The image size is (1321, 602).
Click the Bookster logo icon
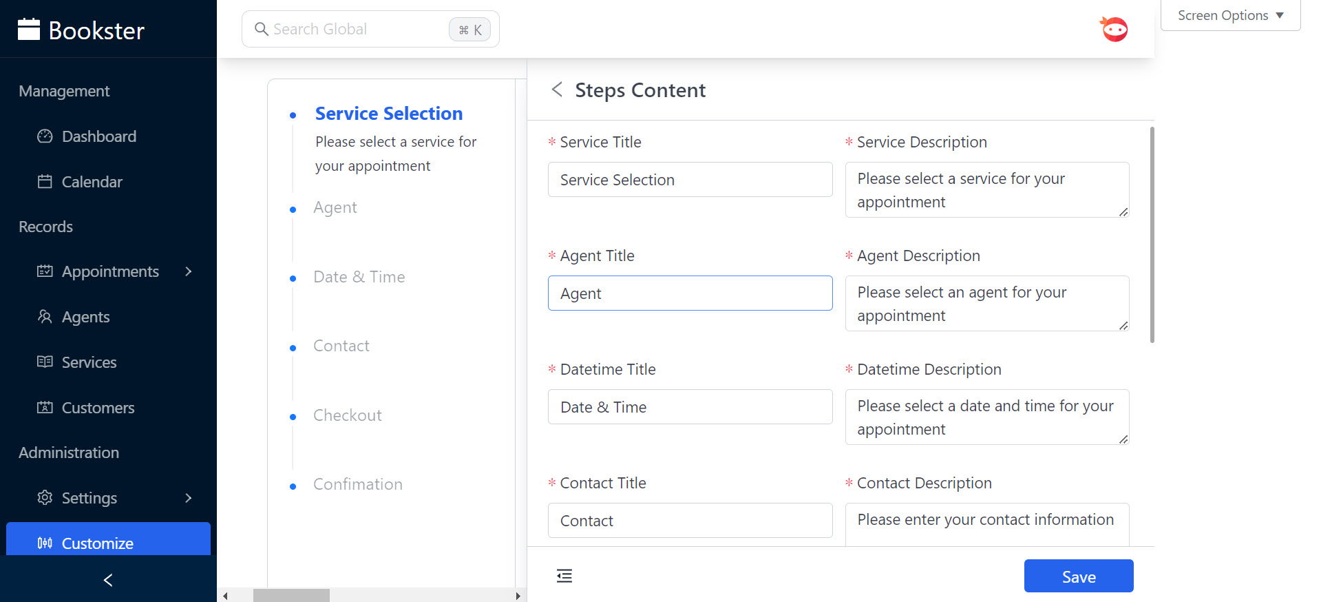tap(28, 30)
